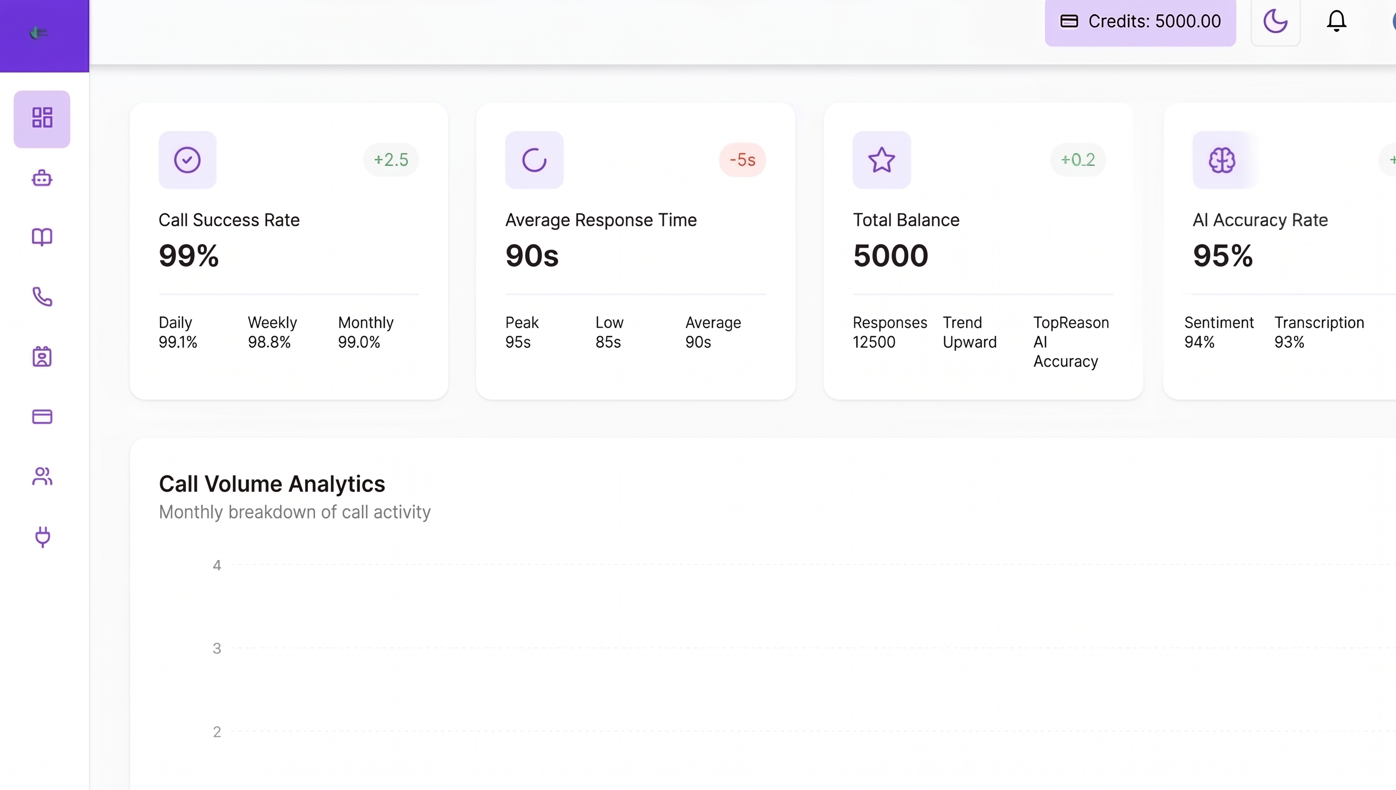Click the Daily 99.1% stat
This screenshot has width=1396, height=790.
(x=178, y=332)
